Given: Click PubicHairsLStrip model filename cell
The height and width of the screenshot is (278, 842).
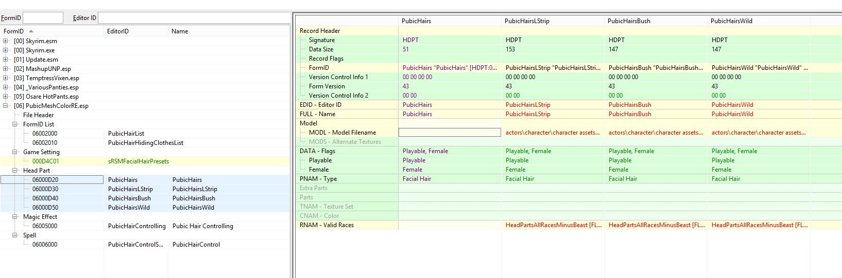Looking at the screenshot, I should (553, 133).
